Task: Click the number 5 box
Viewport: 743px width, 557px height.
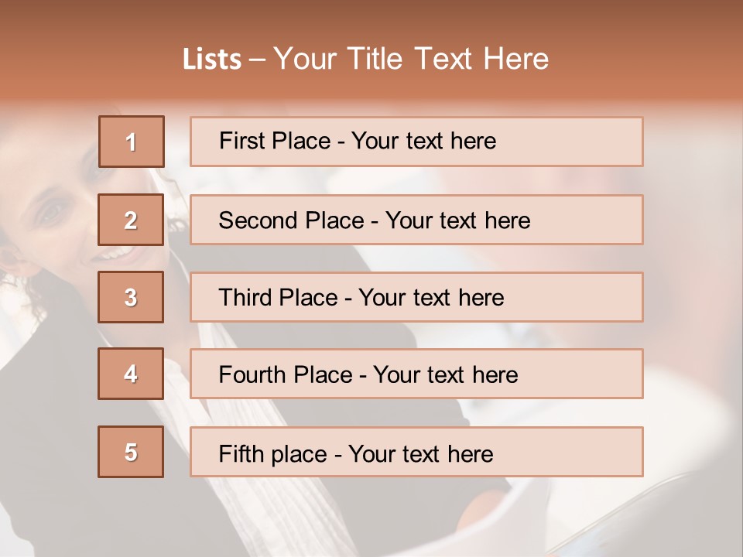Action: coord(131,451)
